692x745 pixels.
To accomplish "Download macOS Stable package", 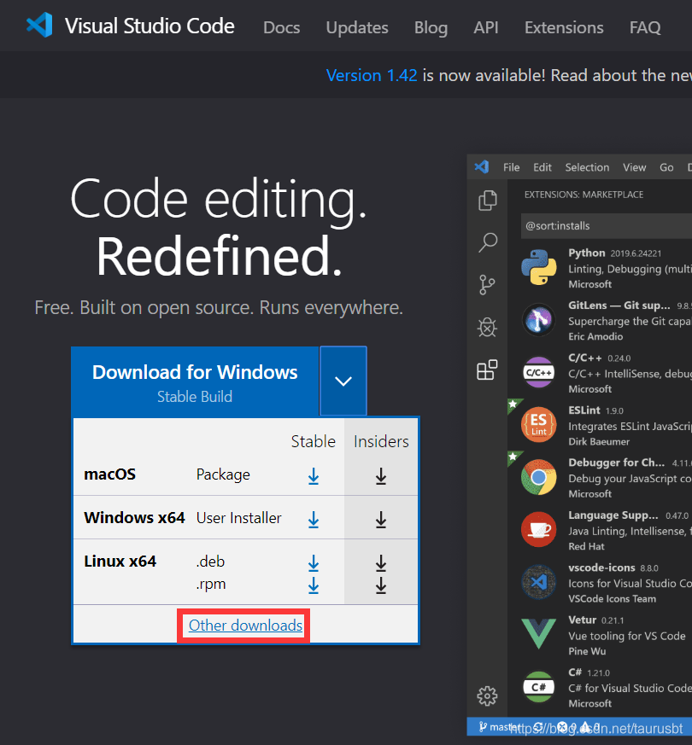I will click(314, 476).
